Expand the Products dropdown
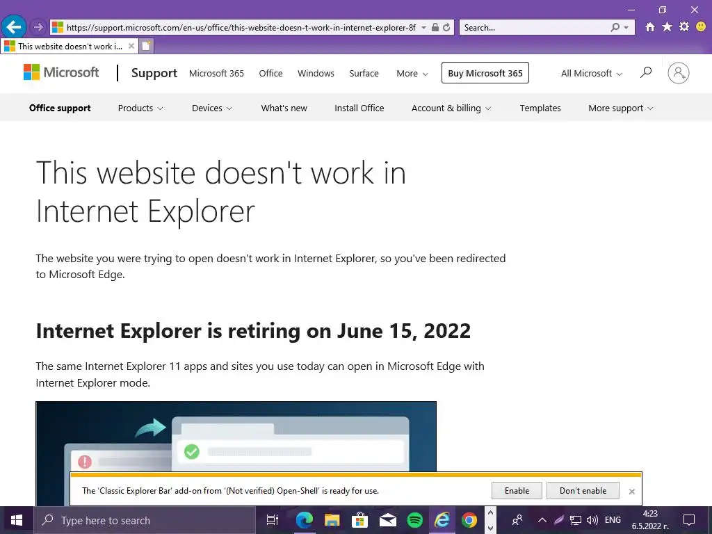The width and height of the screenshot is (712, 534). 140,108
